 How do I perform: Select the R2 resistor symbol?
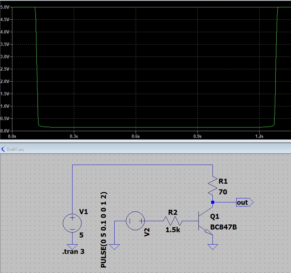pos(173,221)
